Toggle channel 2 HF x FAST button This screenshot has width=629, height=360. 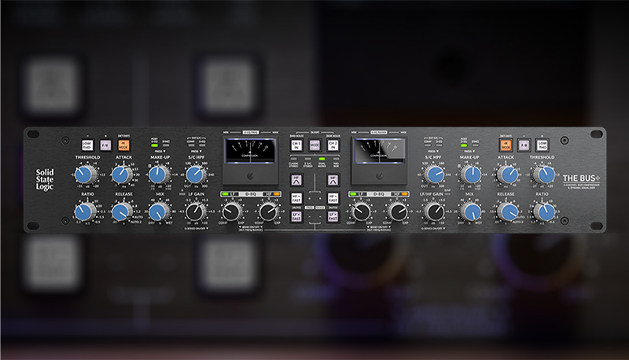(x=333, y=198)
